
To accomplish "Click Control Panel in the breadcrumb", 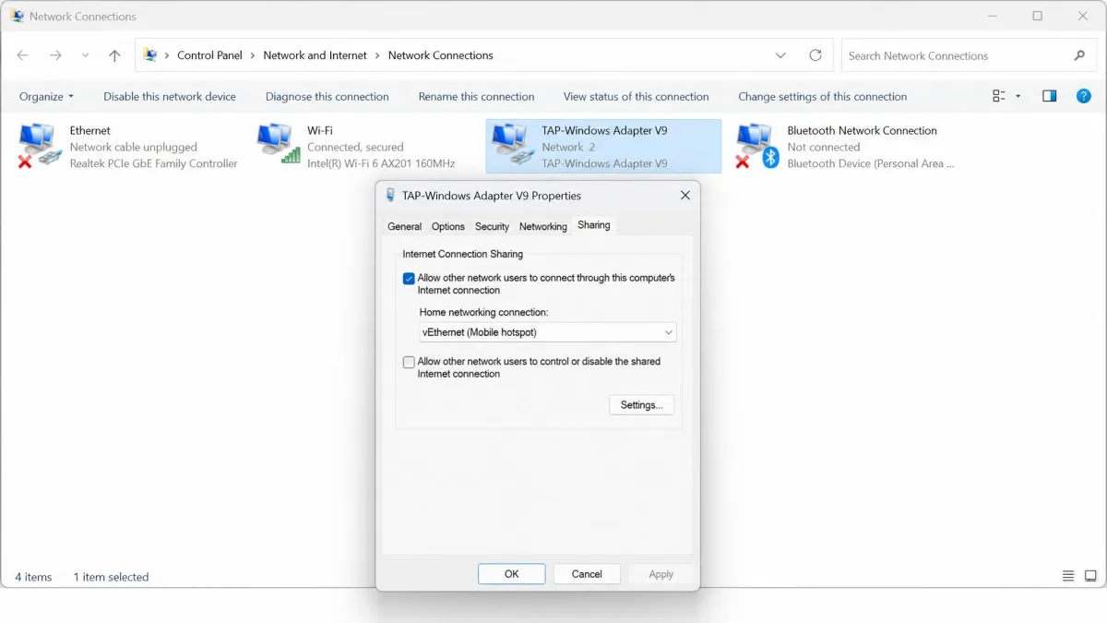I will pyautogui.click(x=209, y=55).
